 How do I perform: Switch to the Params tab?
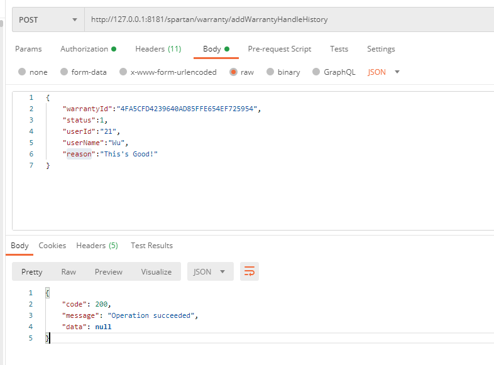tap(28, 49)
